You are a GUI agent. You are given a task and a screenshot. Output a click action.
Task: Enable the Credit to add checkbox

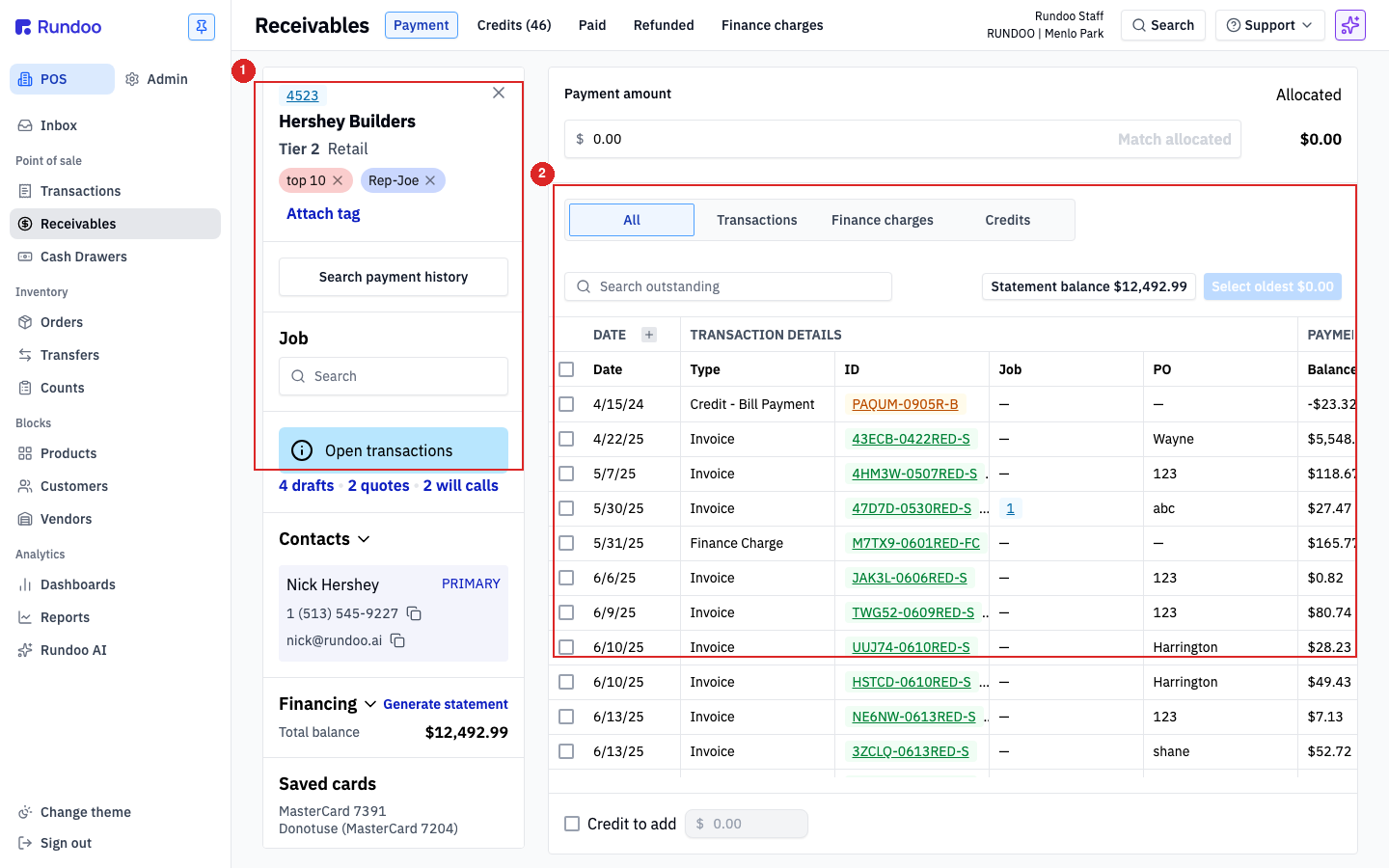tap(572, 824)
